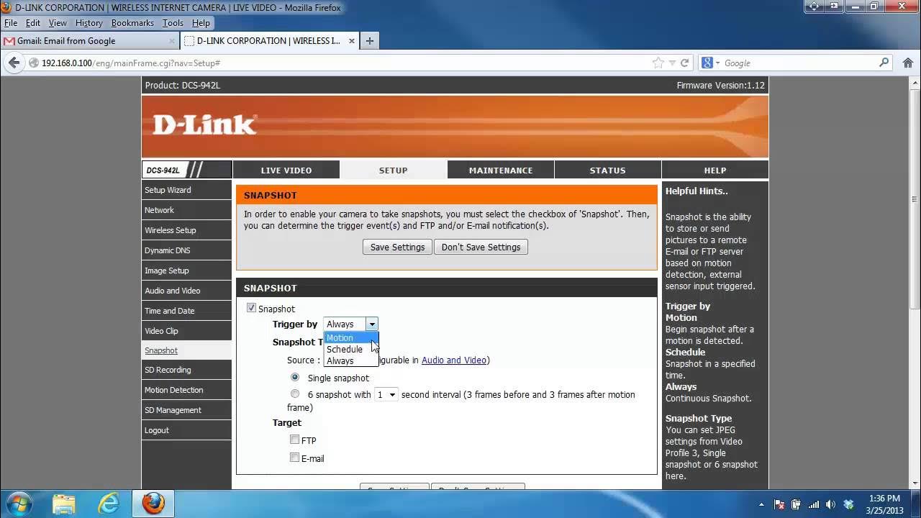Open Windows Start button
This screenshot has width=921, height=518.
(18, 503)
